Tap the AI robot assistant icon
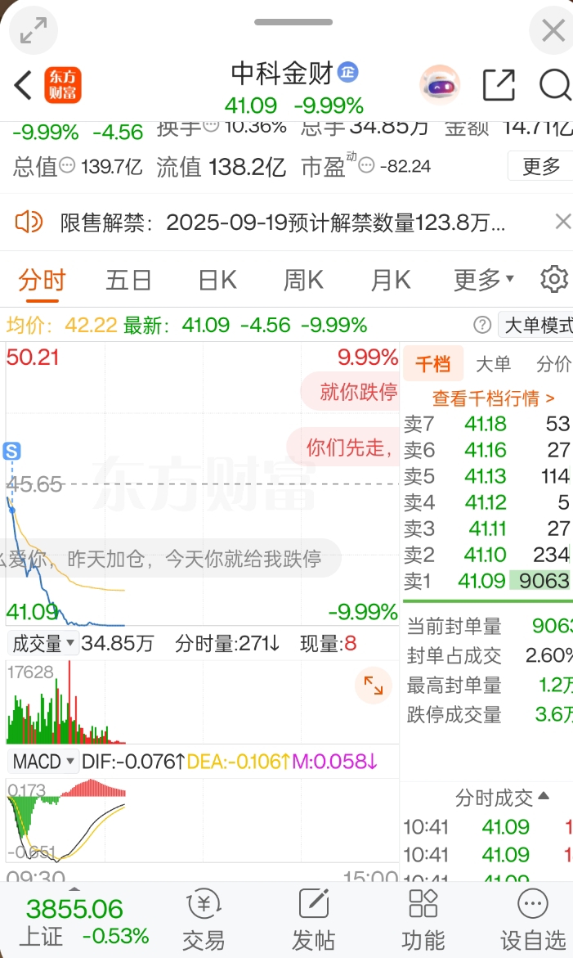 440,85
